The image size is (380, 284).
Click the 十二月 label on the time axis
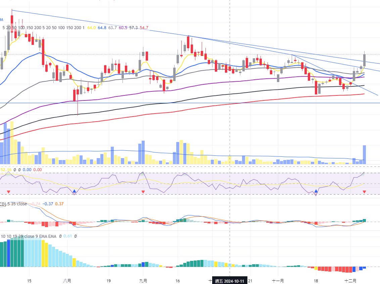tap(350, 281)
